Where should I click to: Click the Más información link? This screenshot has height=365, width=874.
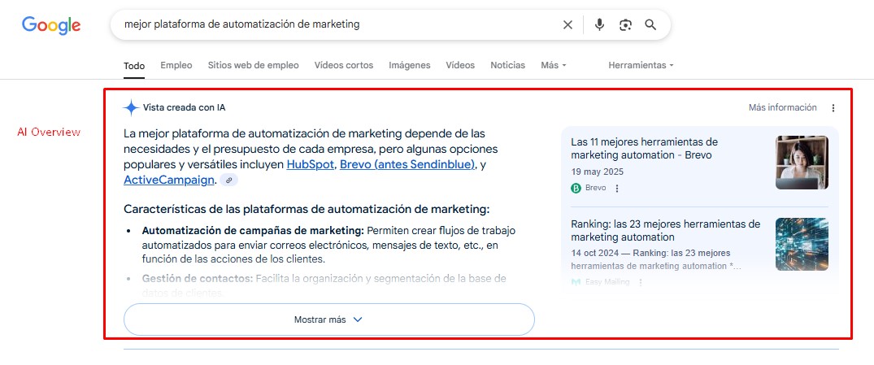pos(783,107)
